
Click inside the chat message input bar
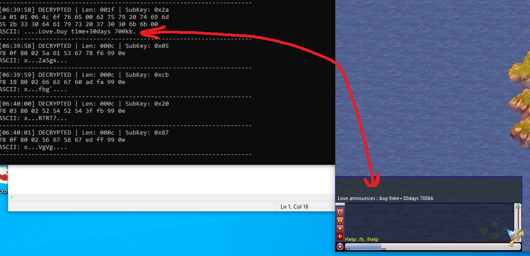point(430,247)
